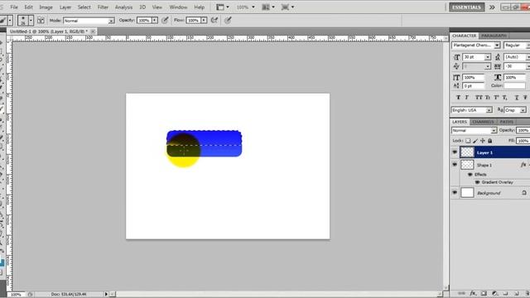Toggle the Subscript icon
Image resolution: width=530 pixels, height=298 pixels.
pyautogui.click(x=504, y=98)
